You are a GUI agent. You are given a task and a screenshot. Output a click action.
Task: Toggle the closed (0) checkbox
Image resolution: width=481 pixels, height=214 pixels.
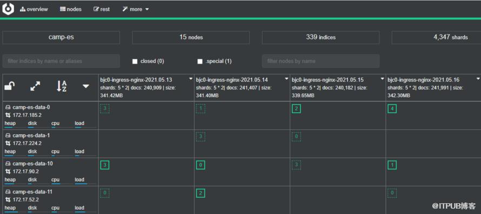pyautogui.click(x=135, y=61)
